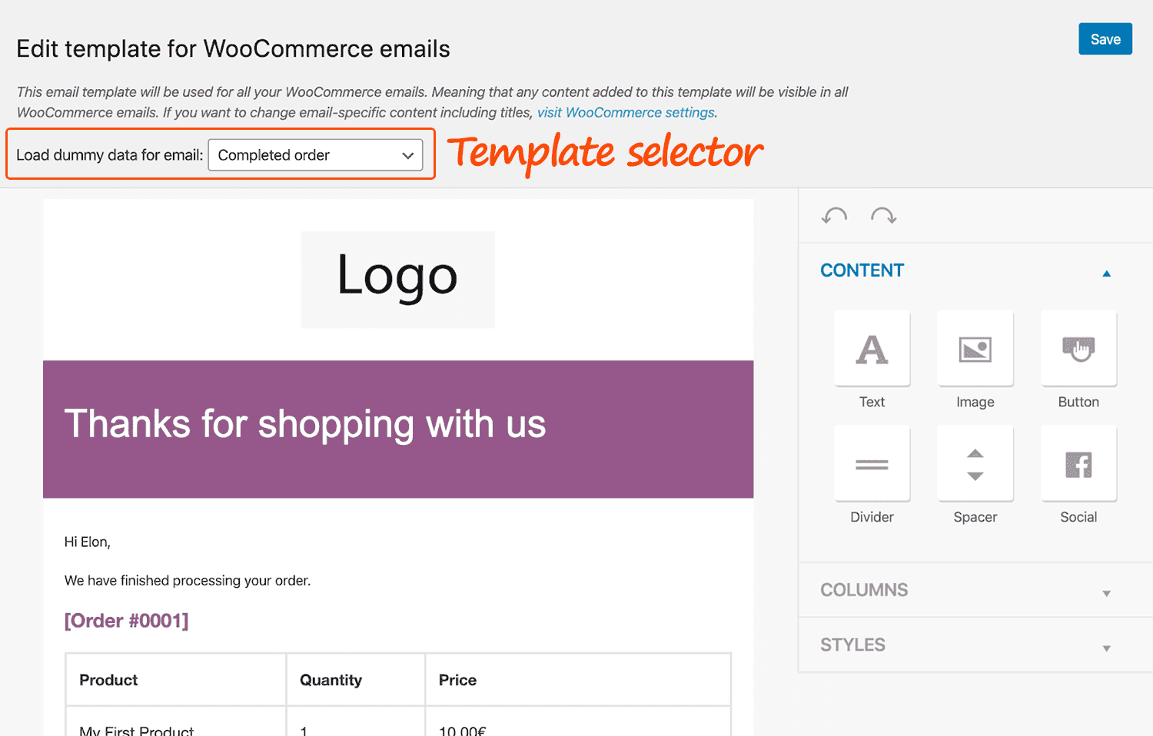Select the Spacer content block icon
The height and width of the screenshot is (736, 1153).
point(975,463)
